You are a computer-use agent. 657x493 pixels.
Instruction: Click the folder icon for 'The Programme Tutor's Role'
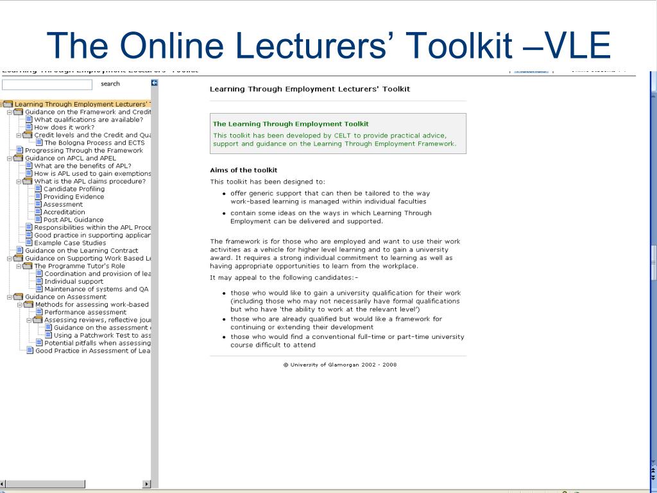pos(27,266)
